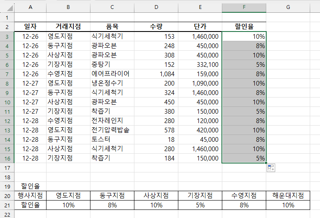Viewport: 320px width, 218px height.
Task: Click the 영도지점 cell in row 20
Action: point(68,195)
